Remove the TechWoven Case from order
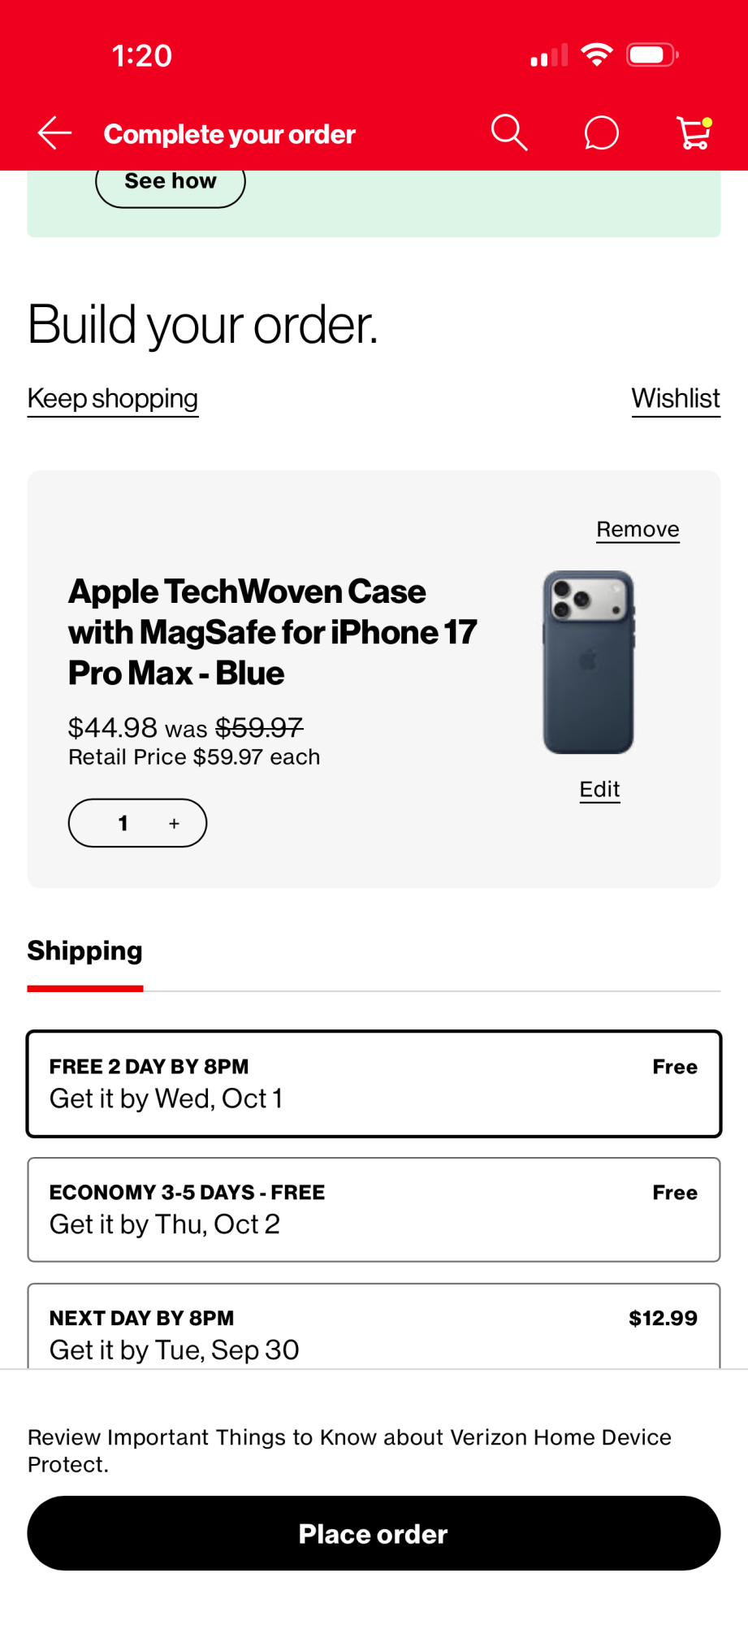Viewport: 748px width, 1625px height. coord(638,529)
